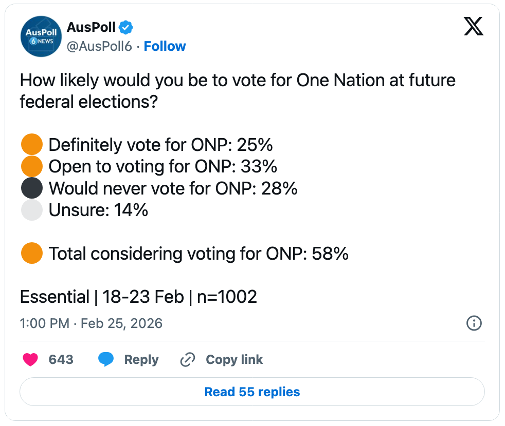
Task: Click the Copy link text label
Action: point(235,360)
